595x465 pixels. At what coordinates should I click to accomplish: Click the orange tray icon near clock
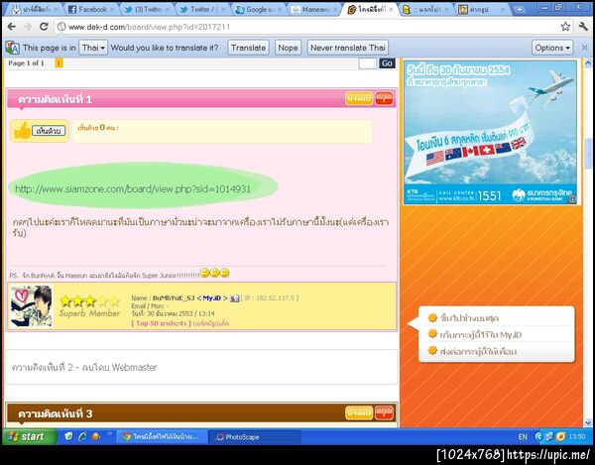(560, 437)
